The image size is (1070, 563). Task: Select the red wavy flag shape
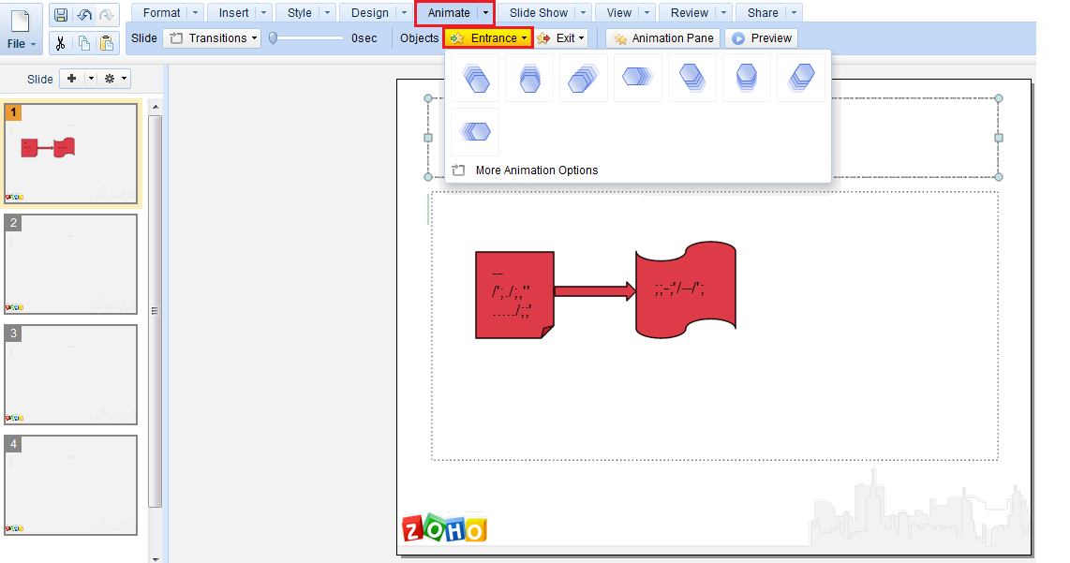coord(686,289)
